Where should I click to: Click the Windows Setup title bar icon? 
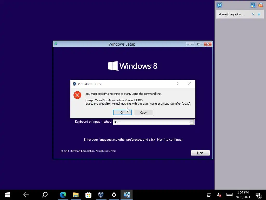(56, 44)
